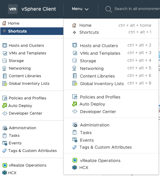
Task: Open the Menu dropdown in header
Action: [x=80, y=9]
